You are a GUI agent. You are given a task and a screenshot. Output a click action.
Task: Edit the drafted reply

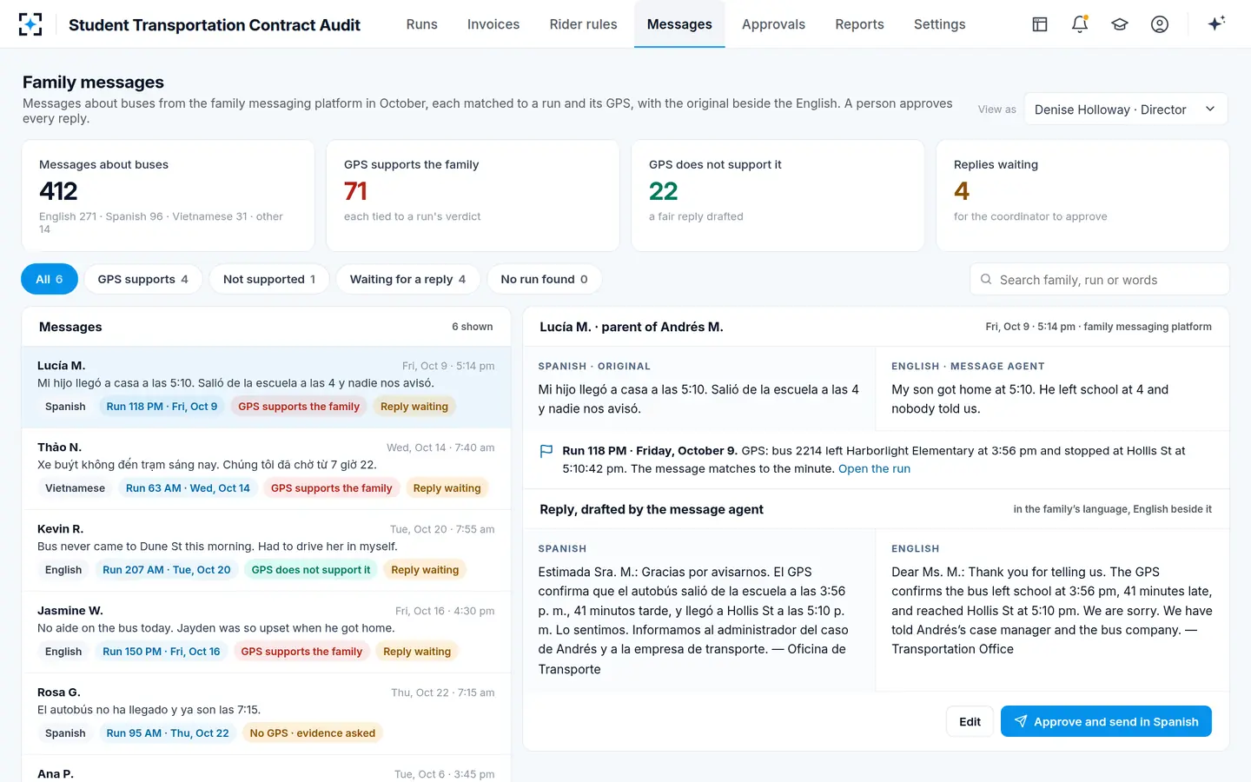970,721
